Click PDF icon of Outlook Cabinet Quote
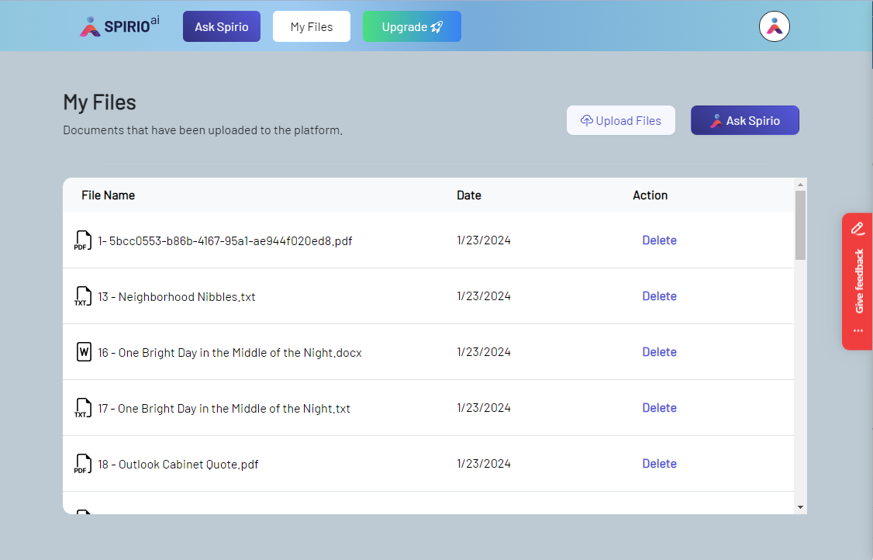The width and height of the screenshot is (873, 560). coord(83,464)
